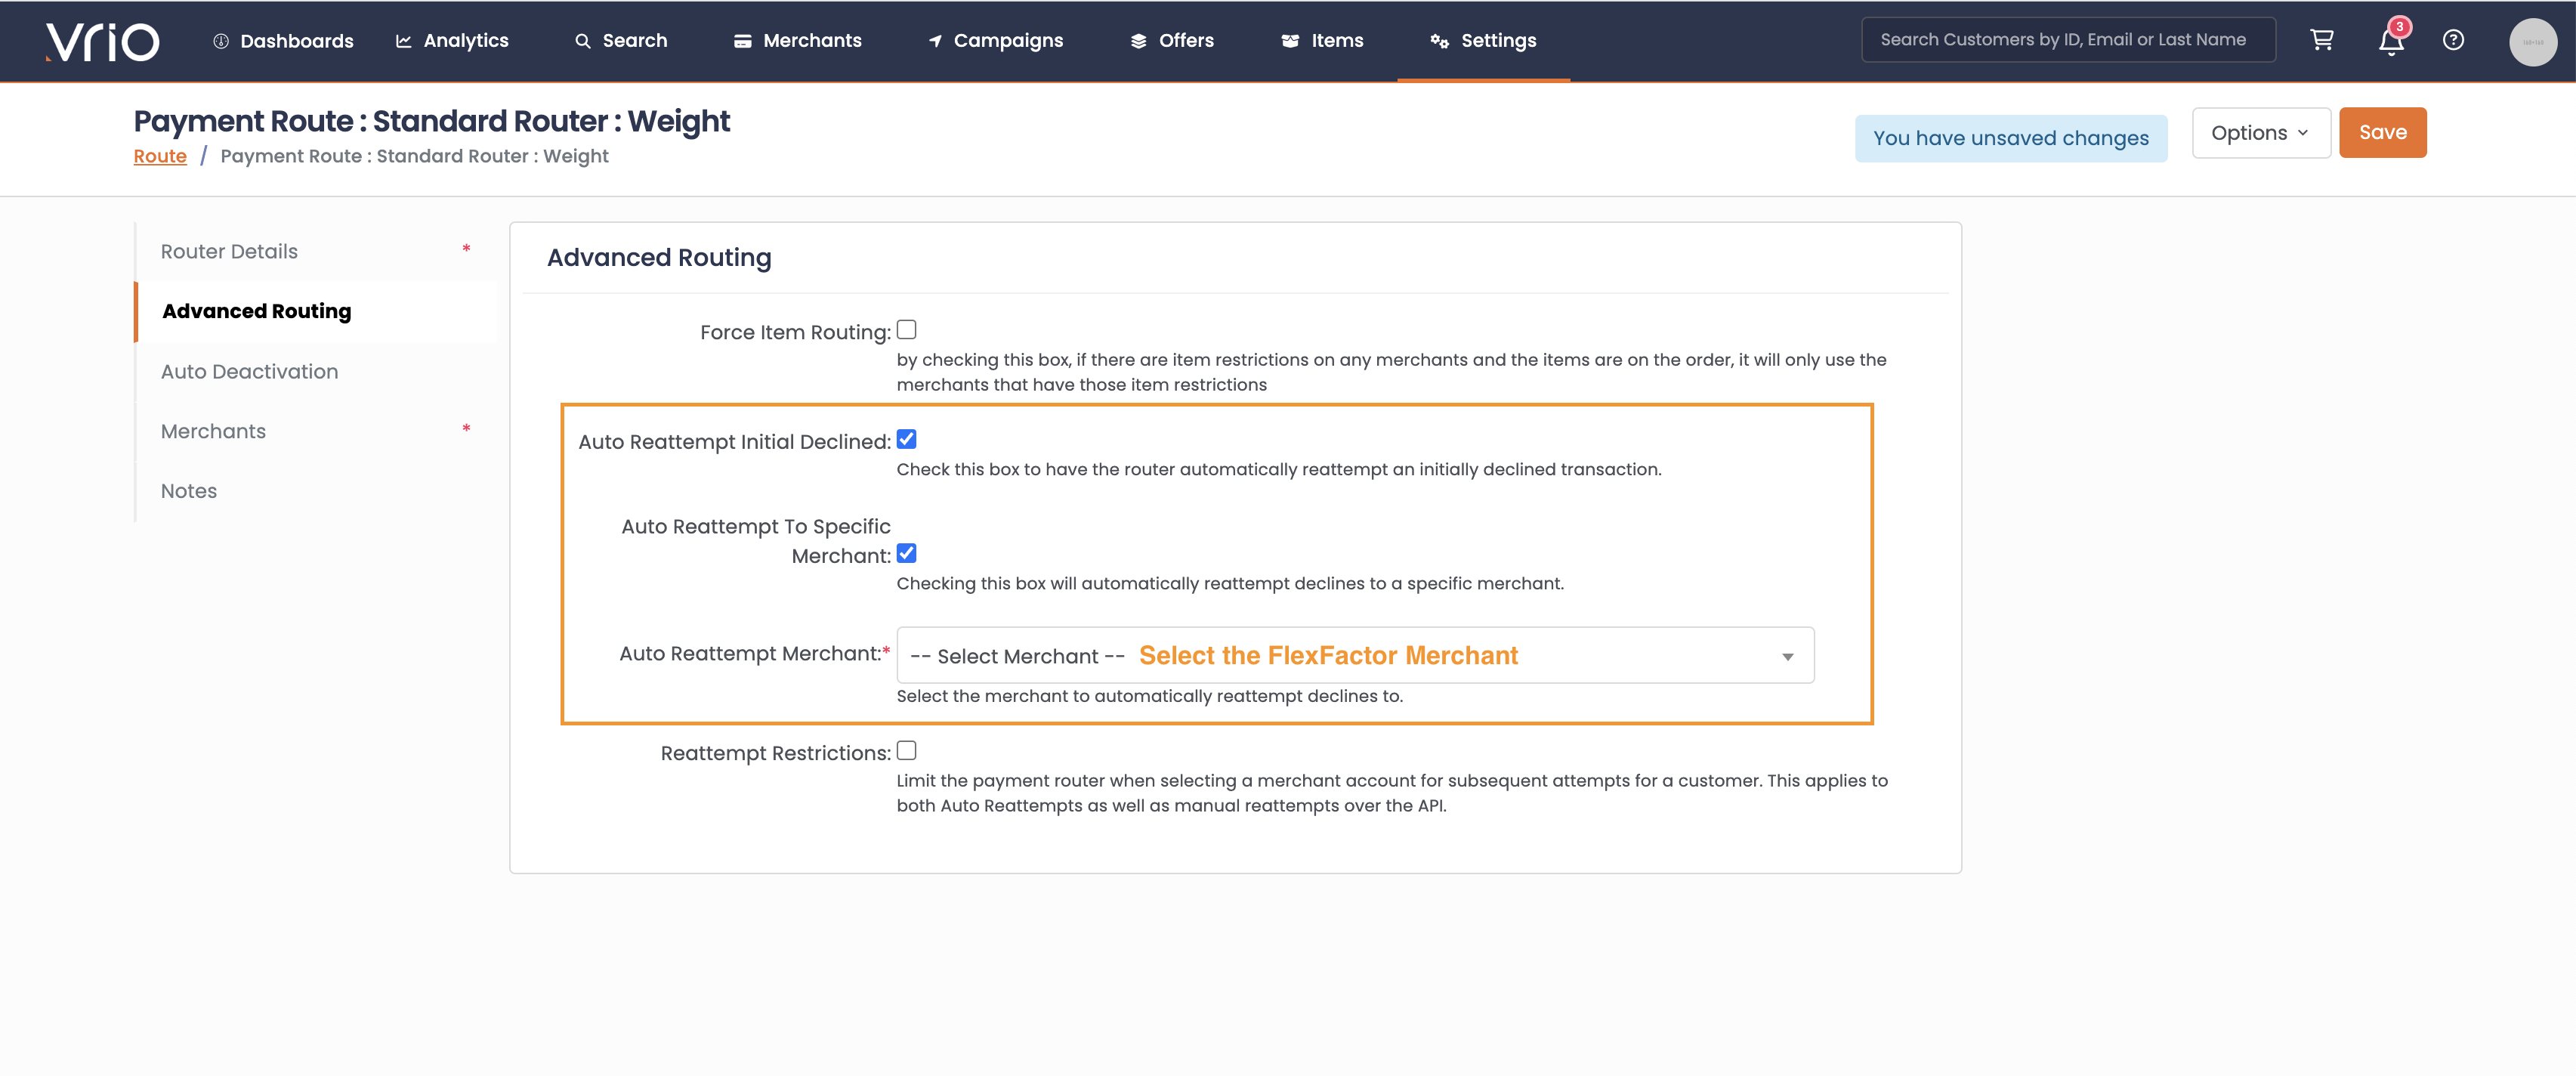Go to the Search menu item
Screen dimensions: 2576x1076
(x=621, y=41)
